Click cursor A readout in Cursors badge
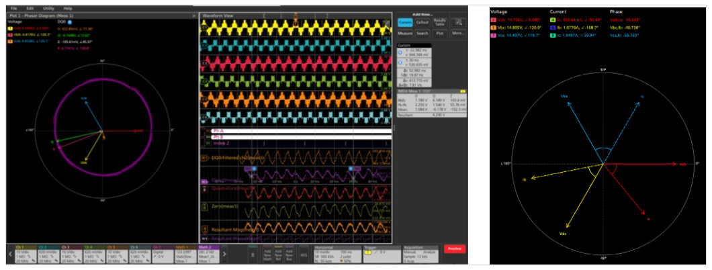Image resolution: width=712 pixels, height=270 pixels. pyautogui.click(x=414, y=52)
